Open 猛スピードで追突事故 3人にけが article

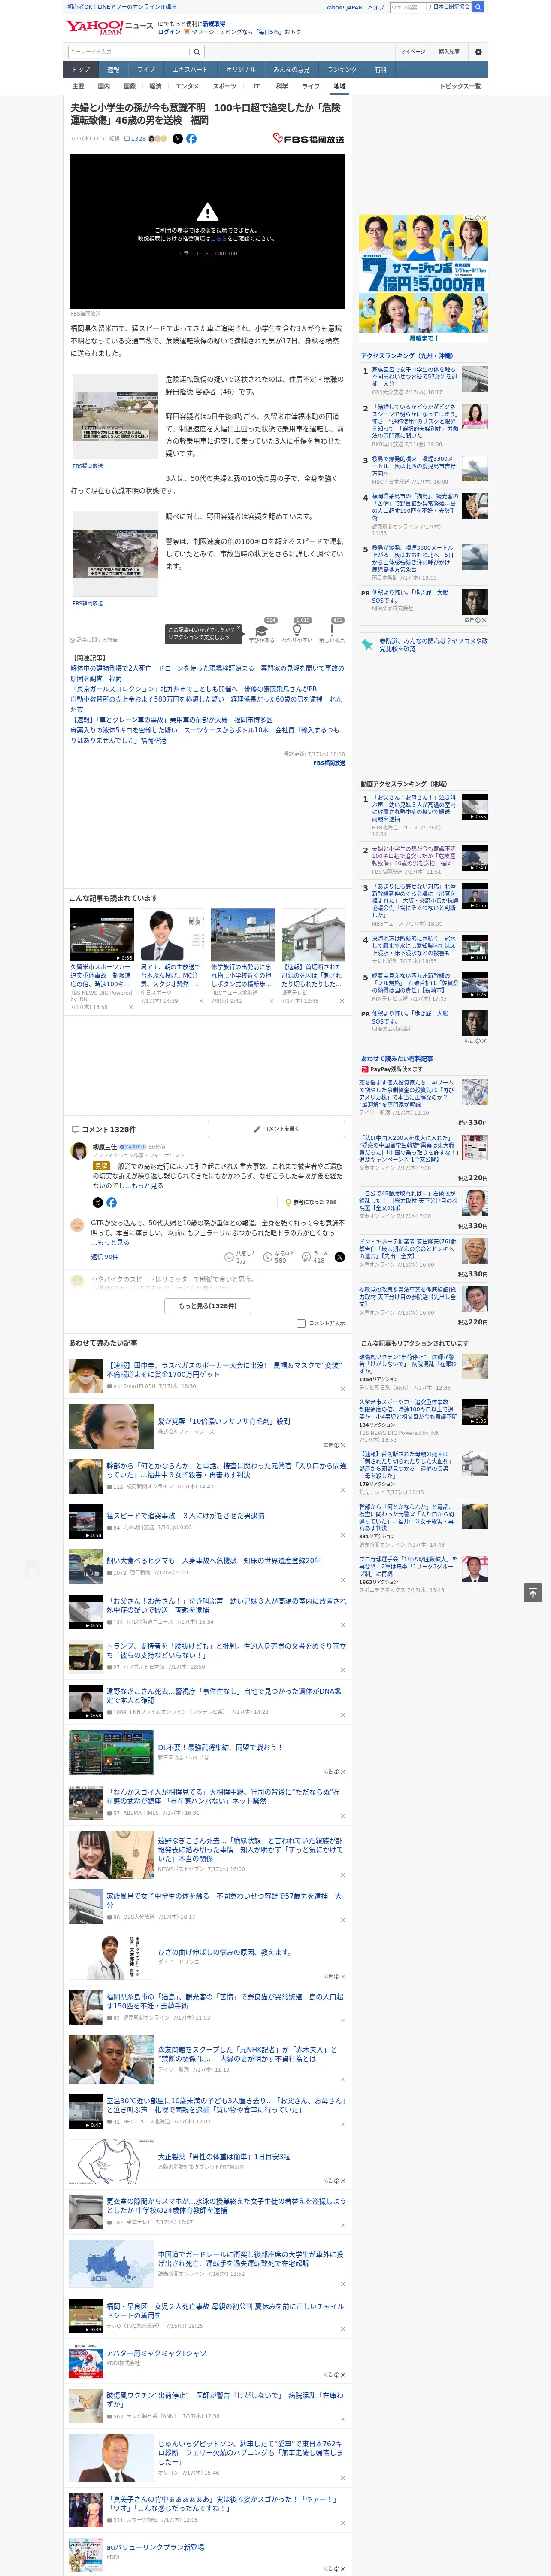[x=185, y=1515]
